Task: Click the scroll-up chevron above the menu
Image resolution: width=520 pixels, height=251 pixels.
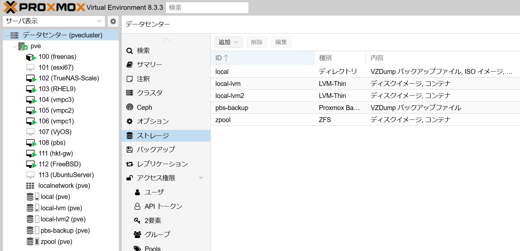Action: [166, 39]
